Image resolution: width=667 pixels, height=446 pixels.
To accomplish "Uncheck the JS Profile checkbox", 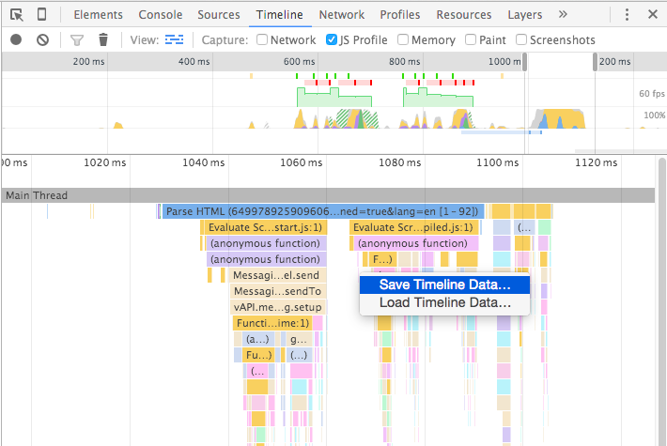I will pyautogui.click(x=332, y=40).
